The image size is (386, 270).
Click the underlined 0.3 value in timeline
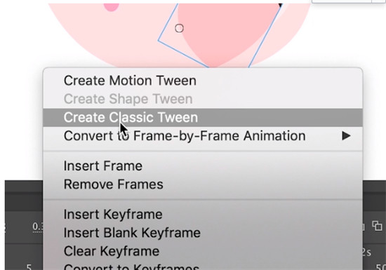pos(38,227)
